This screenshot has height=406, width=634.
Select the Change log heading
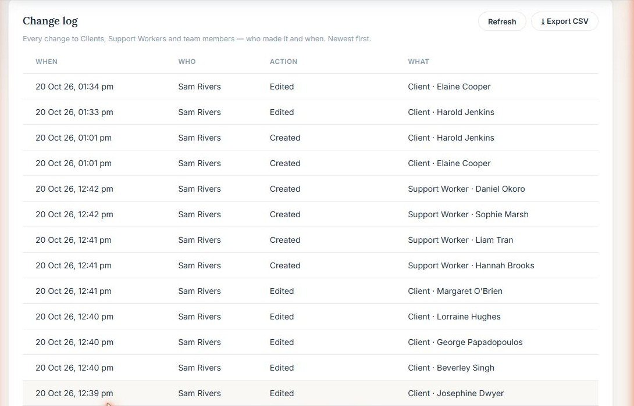[50, 21]
